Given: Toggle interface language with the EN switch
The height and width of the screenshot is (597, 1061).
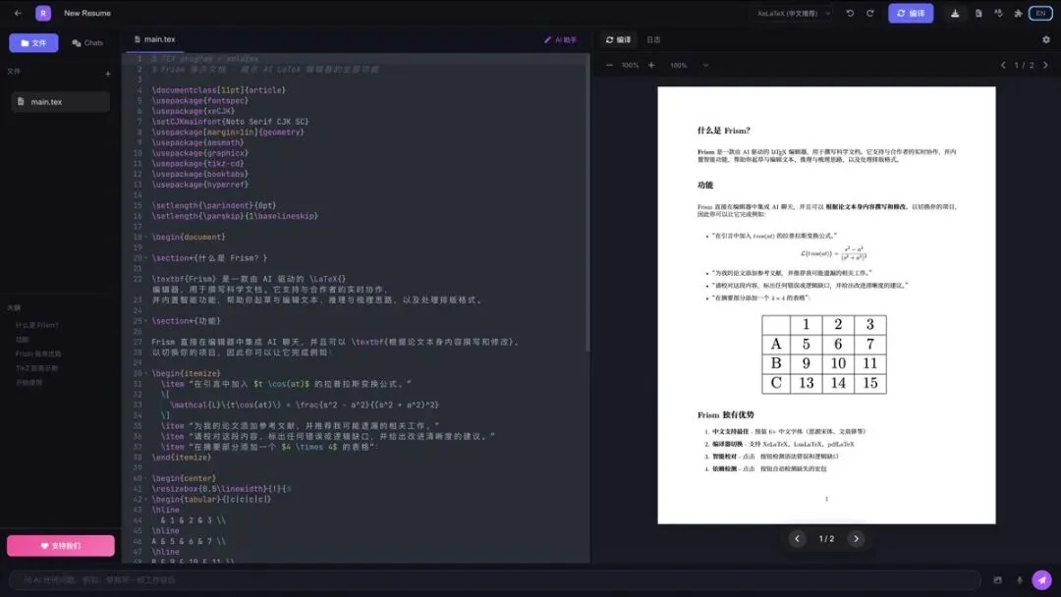Looking at the screenshot, I should (x=1041, y=13).
